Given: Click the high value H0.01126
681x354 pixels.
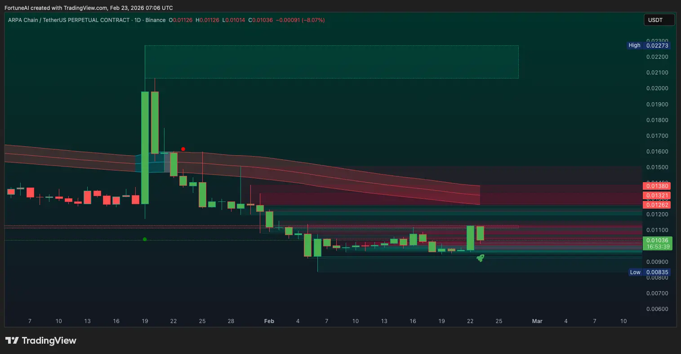Looking at the screenshot, I should tap(207, 20).
